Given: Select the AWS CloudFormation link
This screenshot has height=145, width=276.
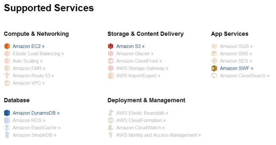Looking at the screenshot, I should tap(141, 121).
